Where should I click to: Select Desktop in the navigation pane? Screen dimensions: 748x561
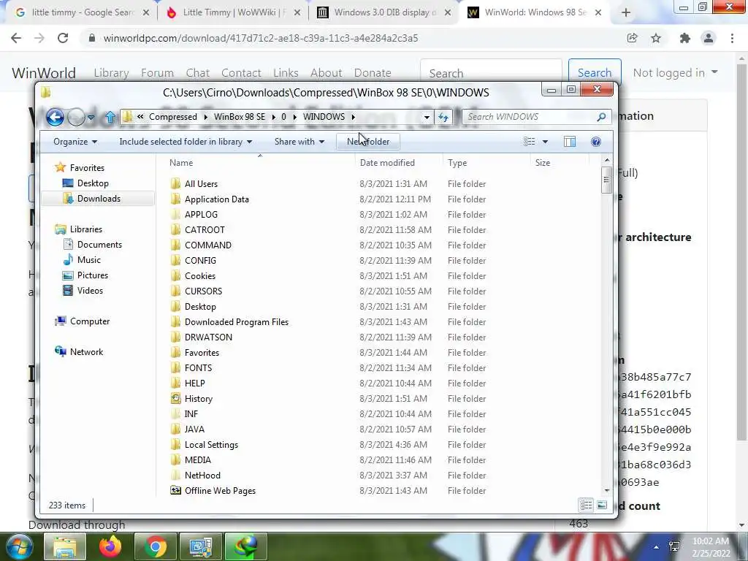86,183
